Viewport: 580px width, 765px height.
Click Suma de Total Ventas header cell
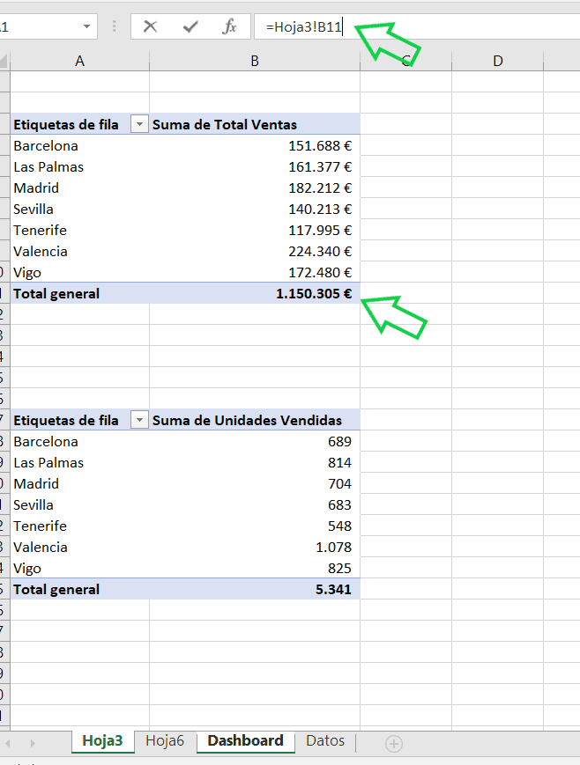[x=255, y=124]
